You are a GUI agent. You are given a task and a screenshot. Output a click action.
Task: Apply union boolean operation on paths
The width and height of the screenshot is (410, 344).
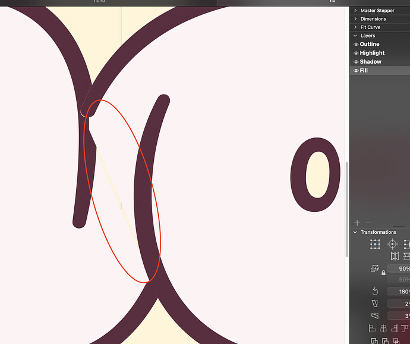pos(374,341)
